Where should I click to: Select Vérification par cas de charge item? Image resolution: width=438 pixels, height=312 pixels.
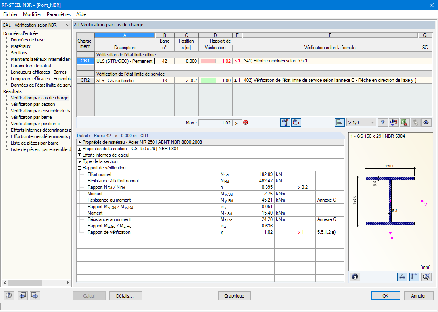(40, 98)
